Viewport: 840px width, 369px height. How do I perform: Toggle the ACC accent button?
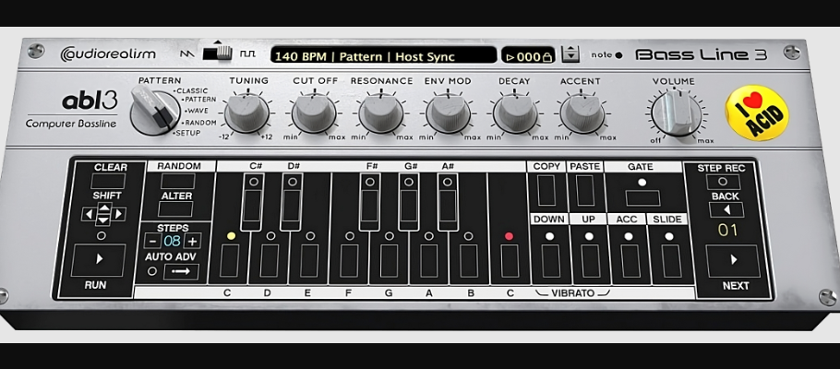click(630, 261)
